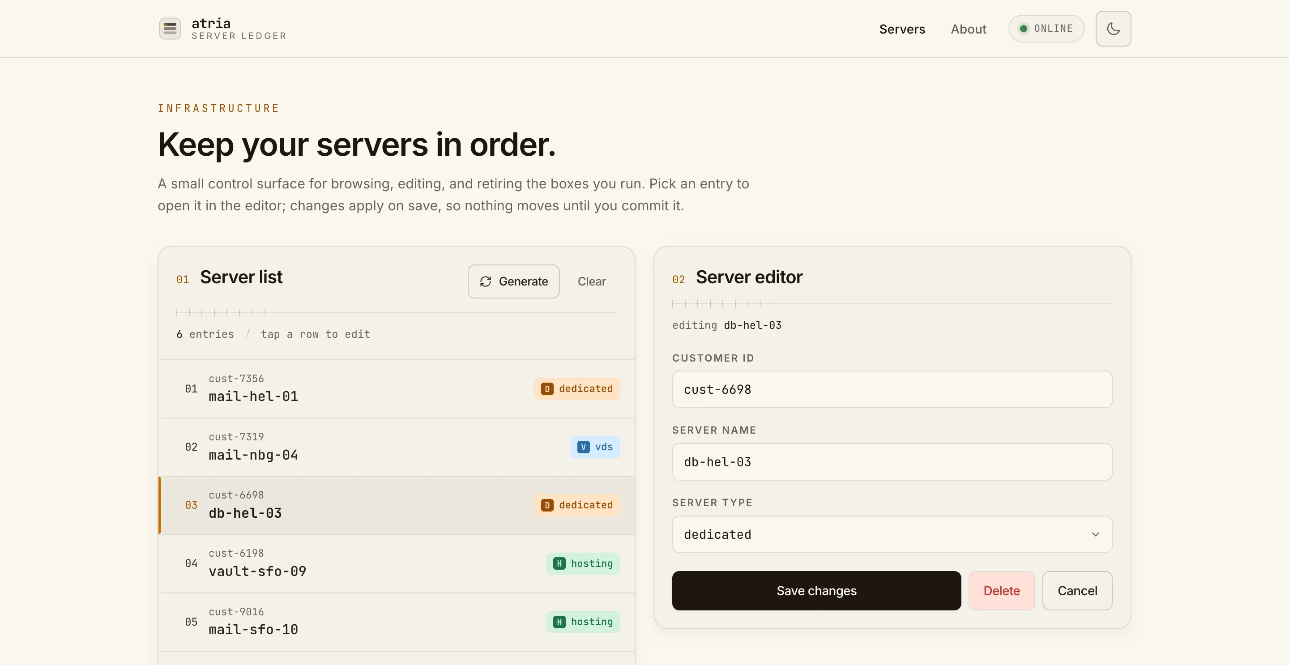Image resolution: width=1289 pixels, height=665 pixels.
Task: Click the cust-7319 customer ID text
Action: 236,437
